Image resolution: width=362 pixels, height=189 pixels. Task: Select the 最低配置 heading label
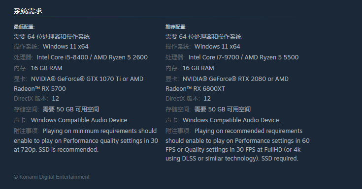pyautogui.click(x=24, y=27)
